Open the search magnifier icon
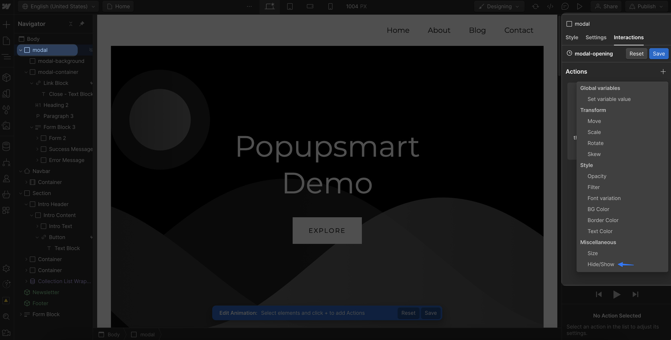Viewport: 671px width, 340px height. (6, 316)
